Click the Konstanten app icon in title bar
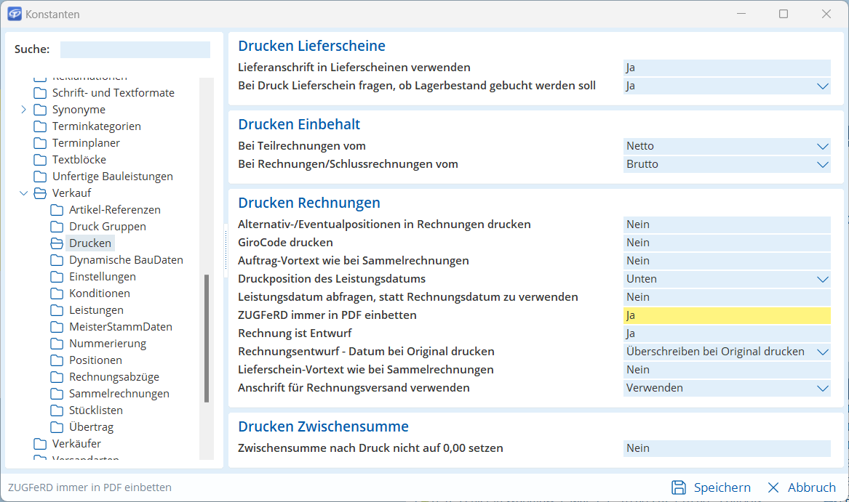849x502 pixels. [14, 14]
